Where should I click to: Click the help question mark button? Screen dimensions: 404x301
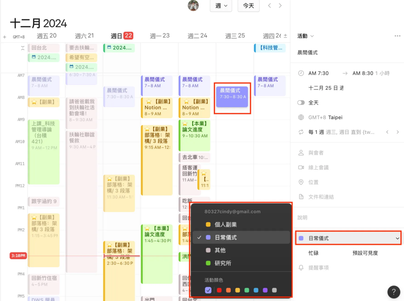point(393,292)
